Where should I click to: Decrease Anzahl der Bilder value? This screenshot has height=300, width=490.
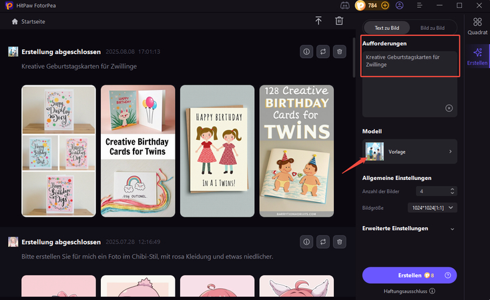pyautogui.click(x=452, y=193)
